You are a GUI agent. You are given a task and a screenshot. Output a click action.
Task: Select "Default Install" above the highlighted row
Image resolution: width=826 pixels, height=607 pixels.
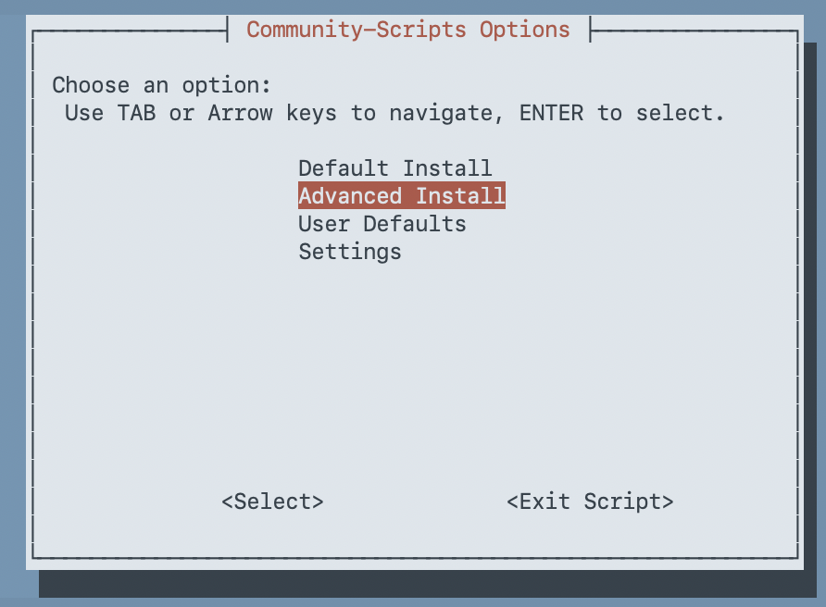(x=394, y=167)
